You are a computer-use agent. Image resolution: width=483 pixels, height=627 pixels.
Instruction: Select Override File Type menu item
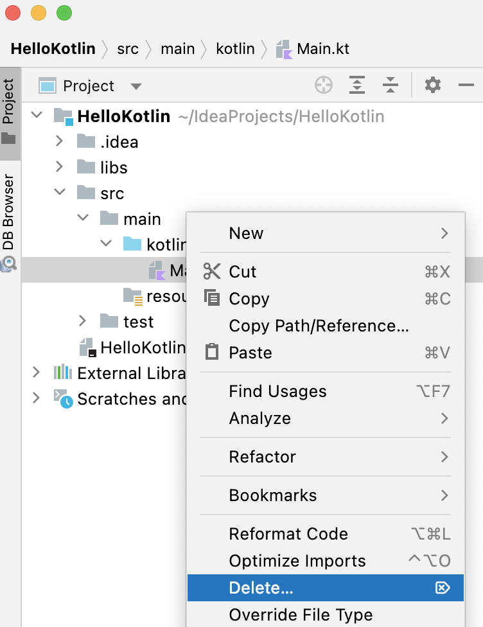pos(326,615)
